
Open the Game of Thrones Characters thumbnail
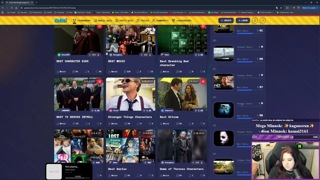(182, 146)
